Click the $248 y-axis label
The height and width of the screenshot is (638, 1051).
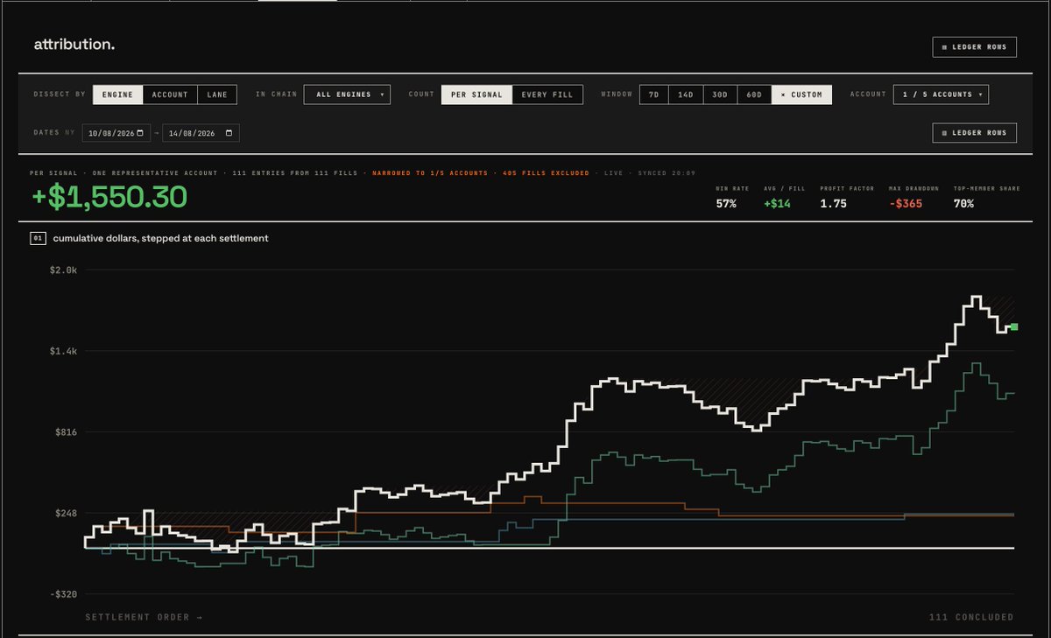click(x=66, y=514)
